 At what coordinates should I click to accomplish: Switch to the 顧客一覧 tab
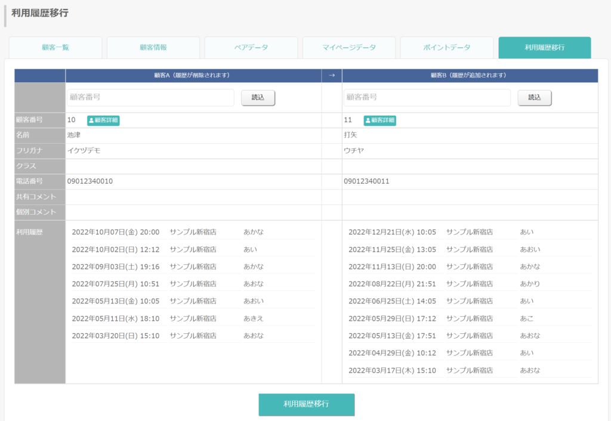pos(55,48)
